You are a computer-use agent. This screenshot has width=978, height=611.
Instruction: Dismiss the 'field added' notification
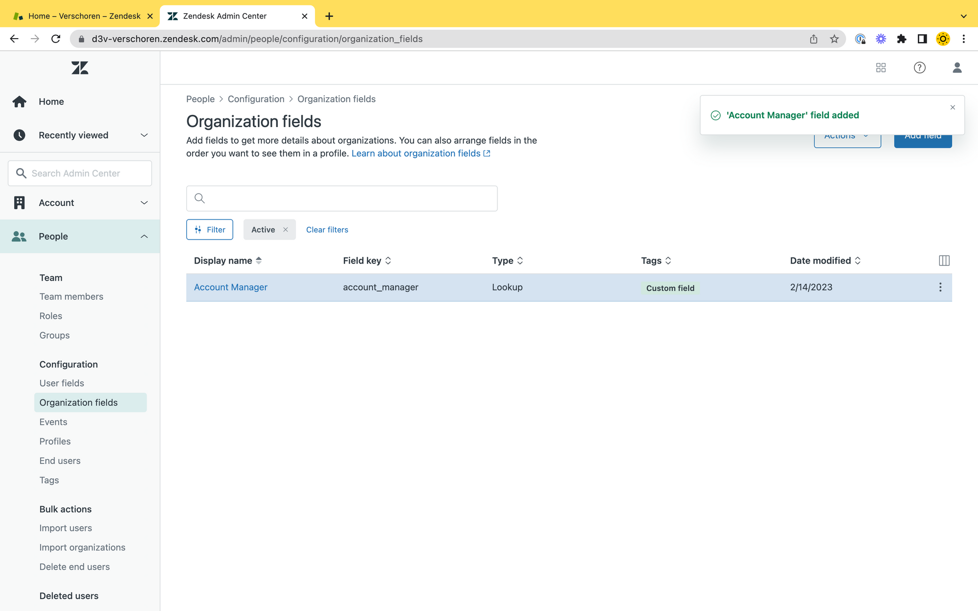(952, 108)
